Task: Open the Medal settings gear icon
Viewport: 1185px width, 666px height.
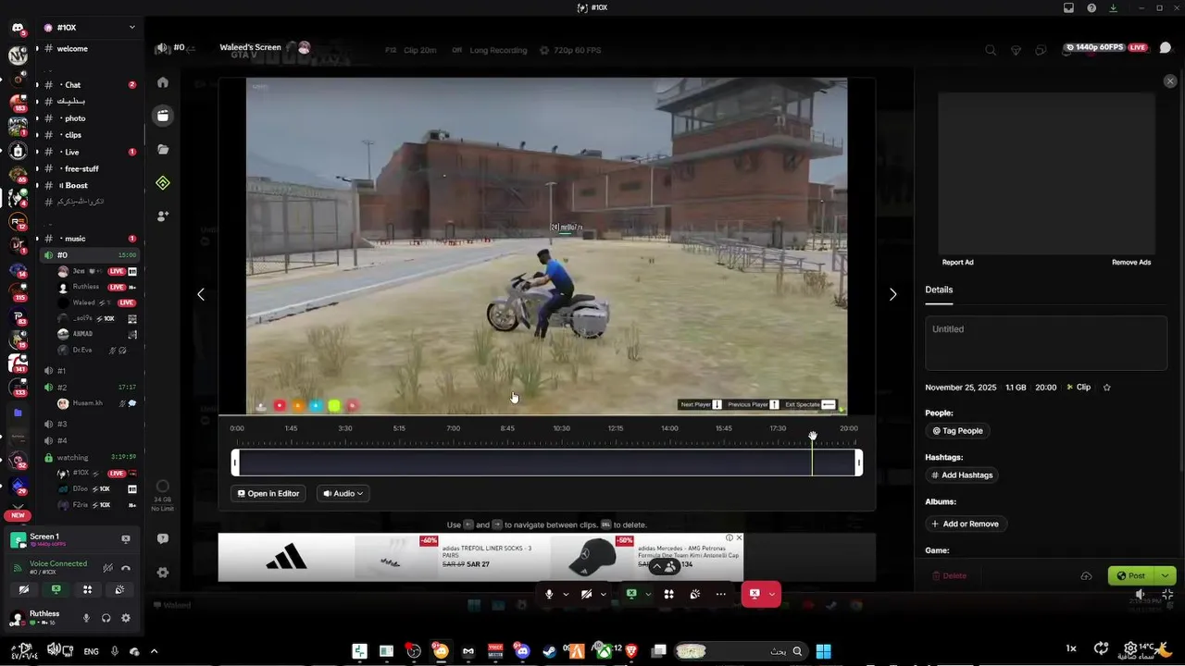Action: pyautogui.click(x=163, y=573)
